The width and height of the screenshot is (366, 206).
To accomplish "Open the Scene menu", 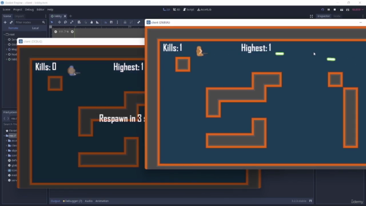I will pos(6,10).
